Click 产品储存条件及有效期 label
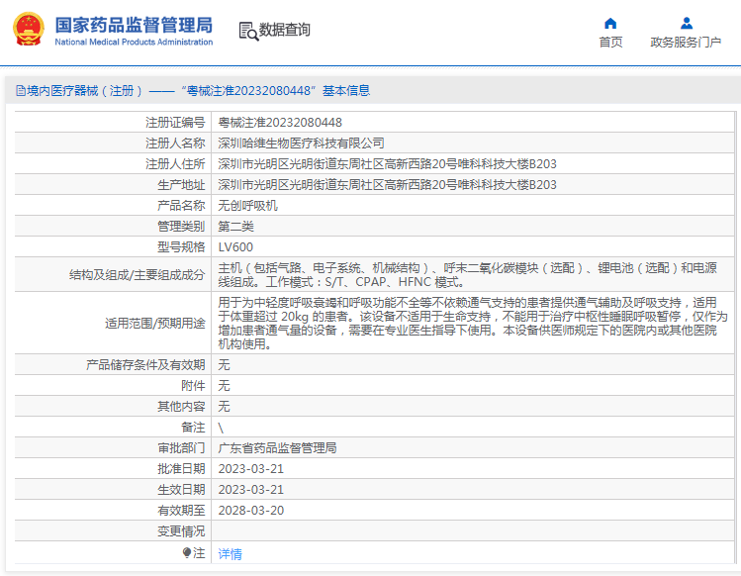 click(x=145, y=365)
